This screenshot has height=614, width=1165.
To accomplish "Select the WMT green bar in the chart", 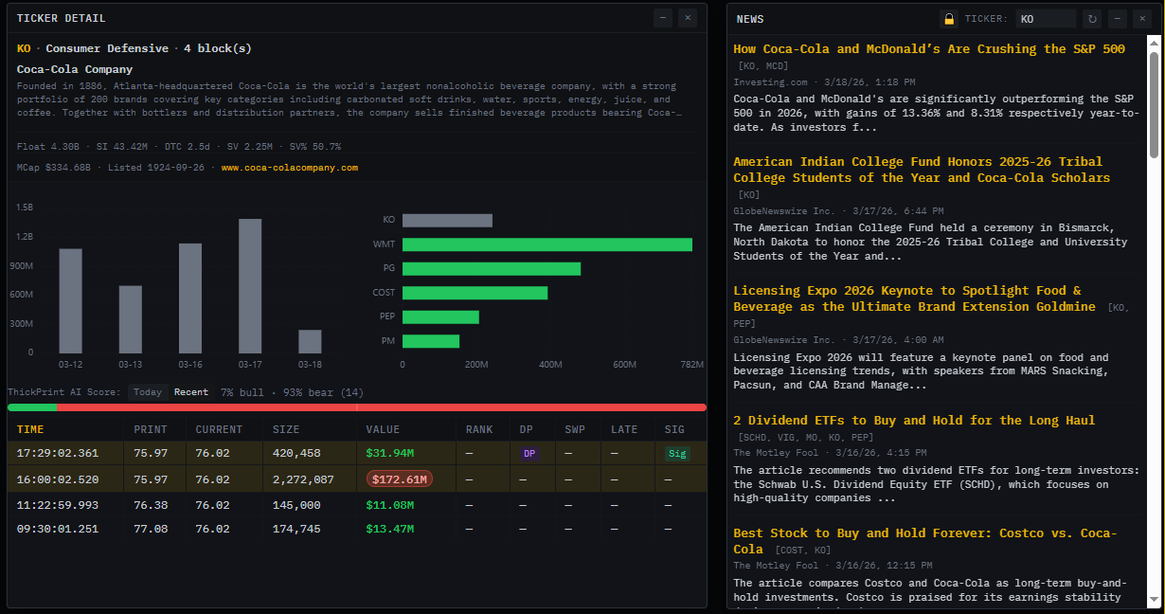I will [547, 244].
